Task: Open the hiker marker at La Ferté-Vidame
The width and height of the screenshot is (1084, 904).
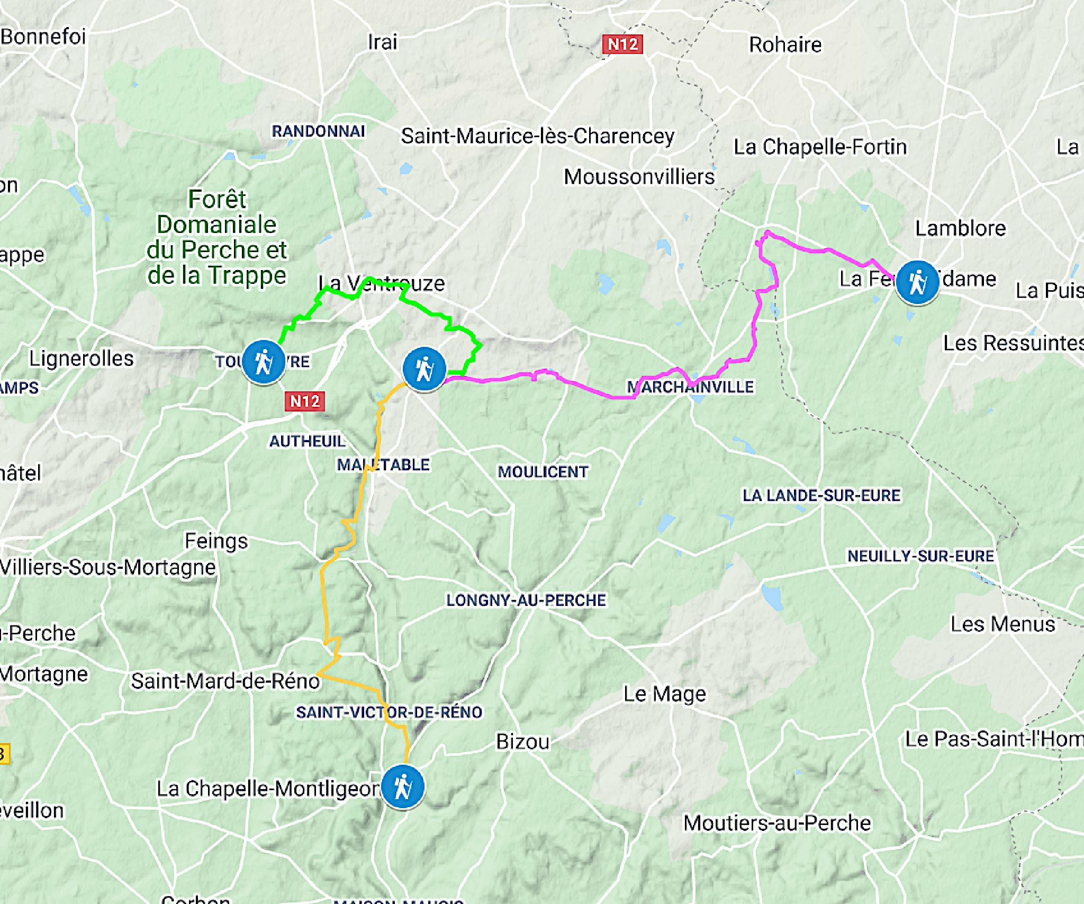Action: pos(917,282)
